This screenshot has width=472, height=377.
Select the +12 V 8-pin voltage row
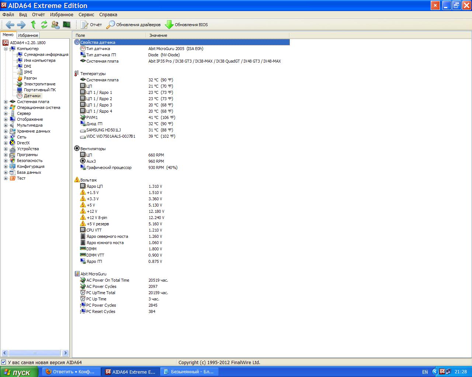coord(181,218)
